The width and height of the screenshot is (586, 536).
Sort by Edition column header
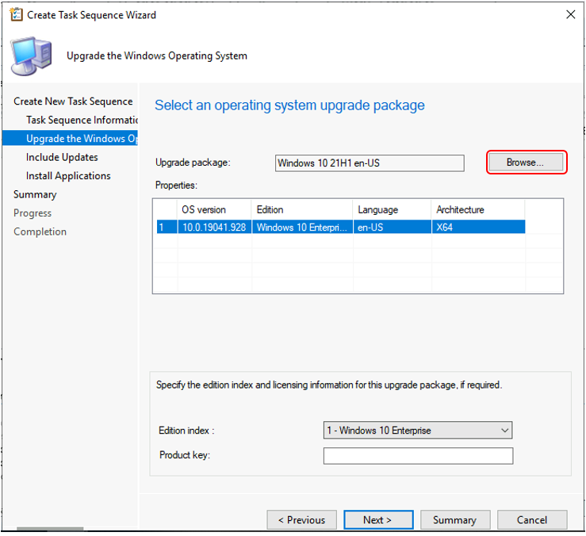coord(302,209)
